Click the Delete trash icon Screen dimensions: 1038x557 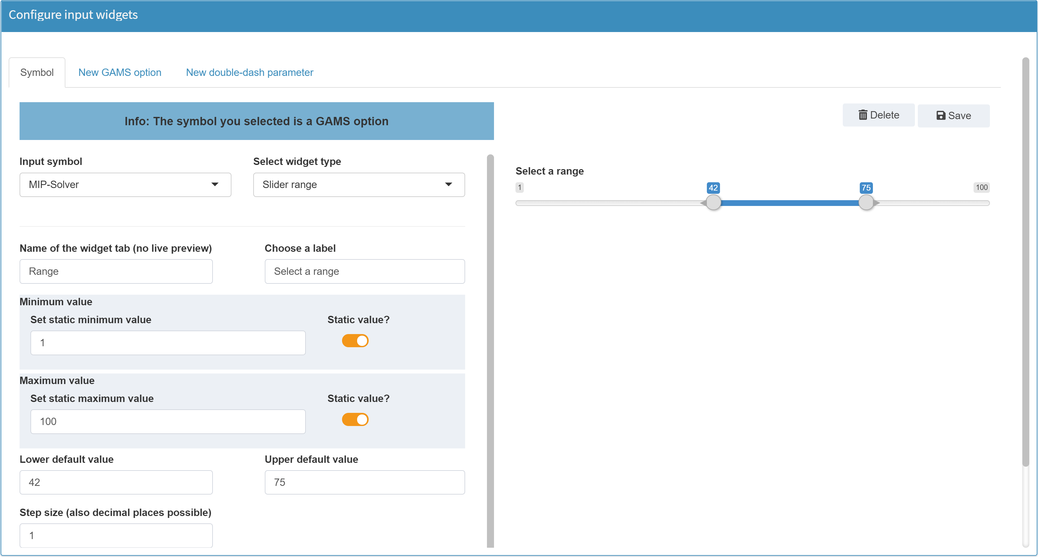(x=862, y=115)
